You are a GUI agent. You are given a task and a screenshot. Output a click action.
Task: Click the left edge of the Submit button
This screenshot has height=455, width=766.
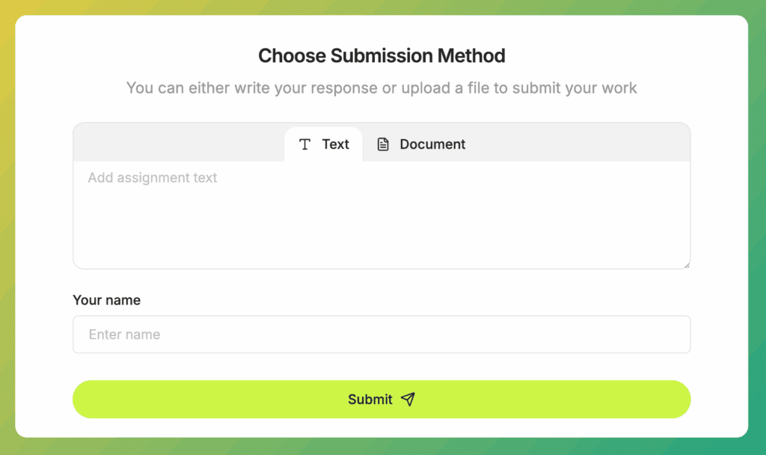pyautogui.click(x=91, y=400)
